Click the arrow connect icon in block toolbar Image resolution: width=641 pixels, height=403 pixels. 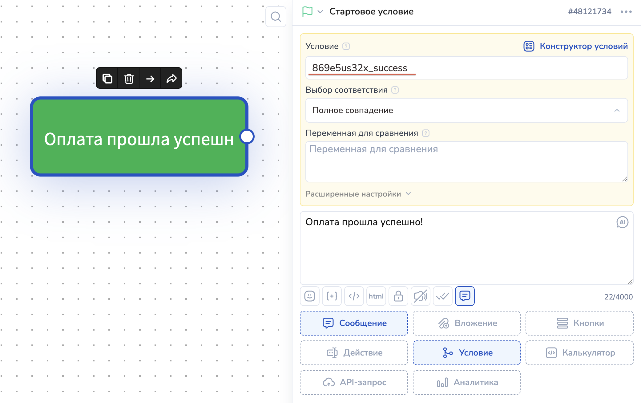click(150, 78)
